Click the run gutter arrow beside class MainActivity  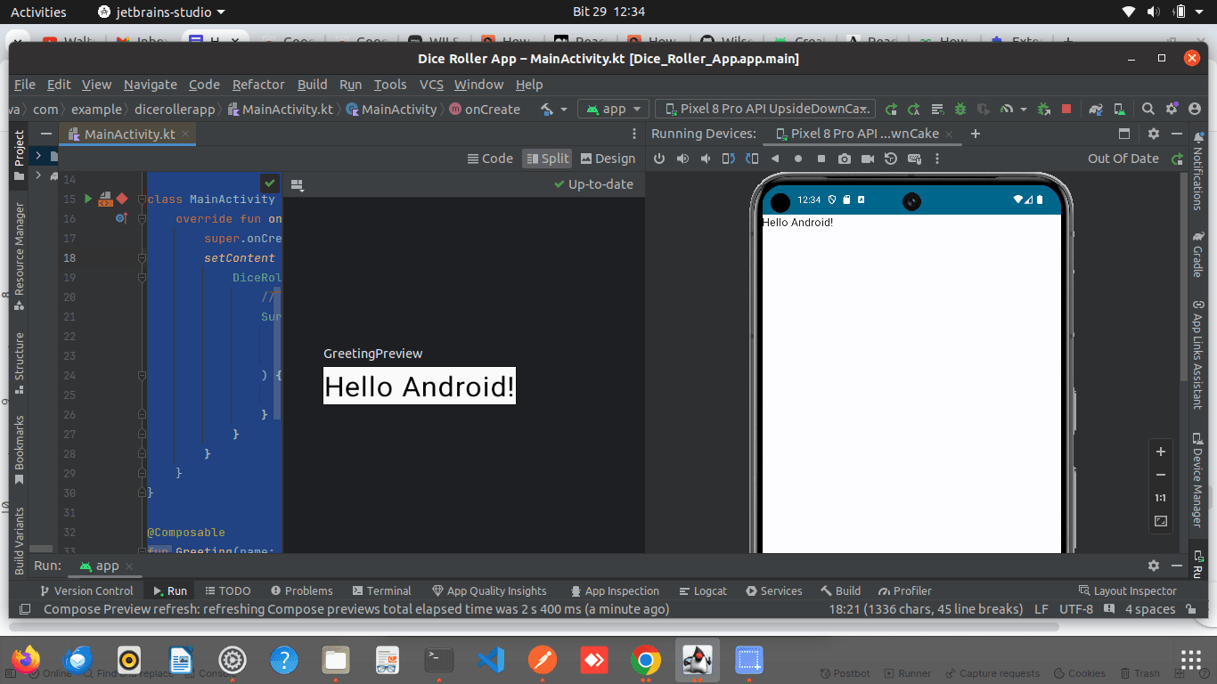click(x=87, y=199)
